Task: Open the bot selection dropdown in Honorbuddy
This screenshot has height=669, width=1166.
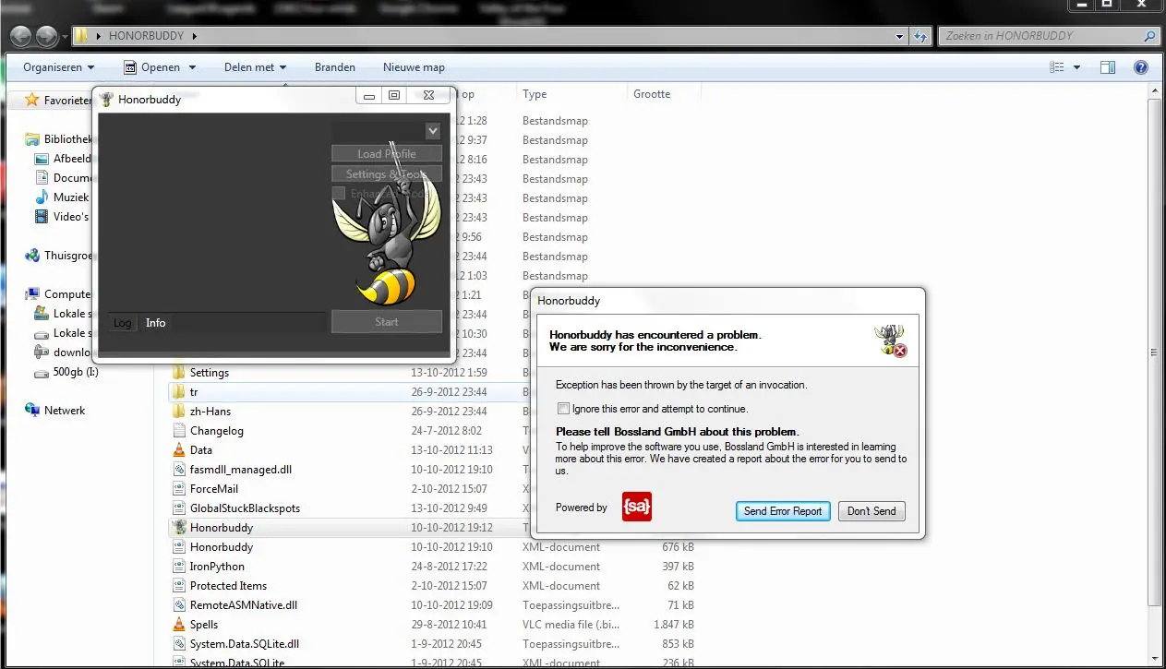Action: 432,131
